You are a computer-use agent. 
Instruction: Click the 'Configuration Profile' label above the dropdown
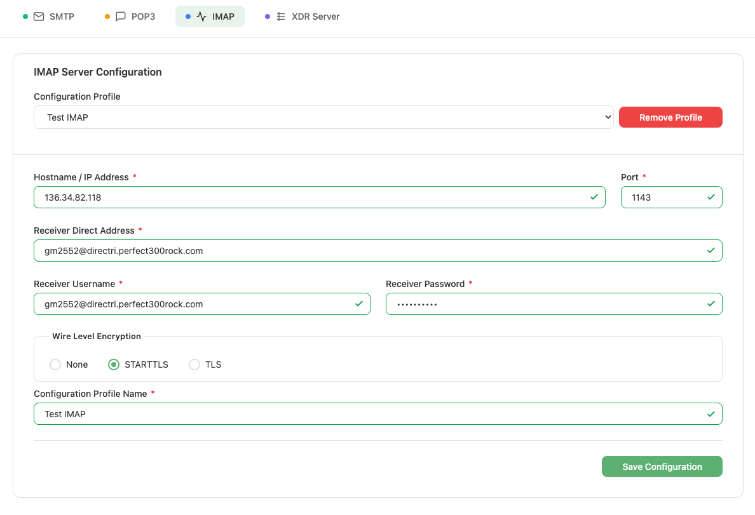click(x=77, y=97)
